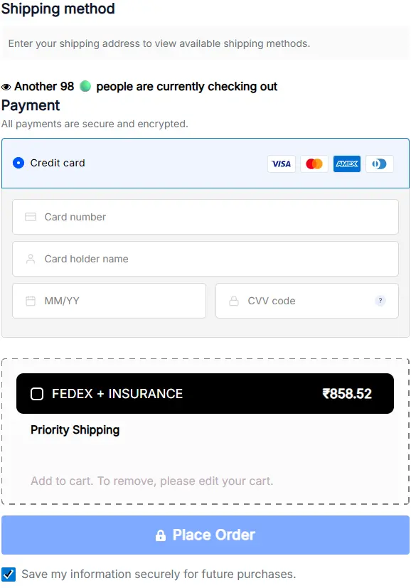The width and height of the screenshot is (411, 588).
Task: Click the Visa card icon
Action: click(281, 164)
